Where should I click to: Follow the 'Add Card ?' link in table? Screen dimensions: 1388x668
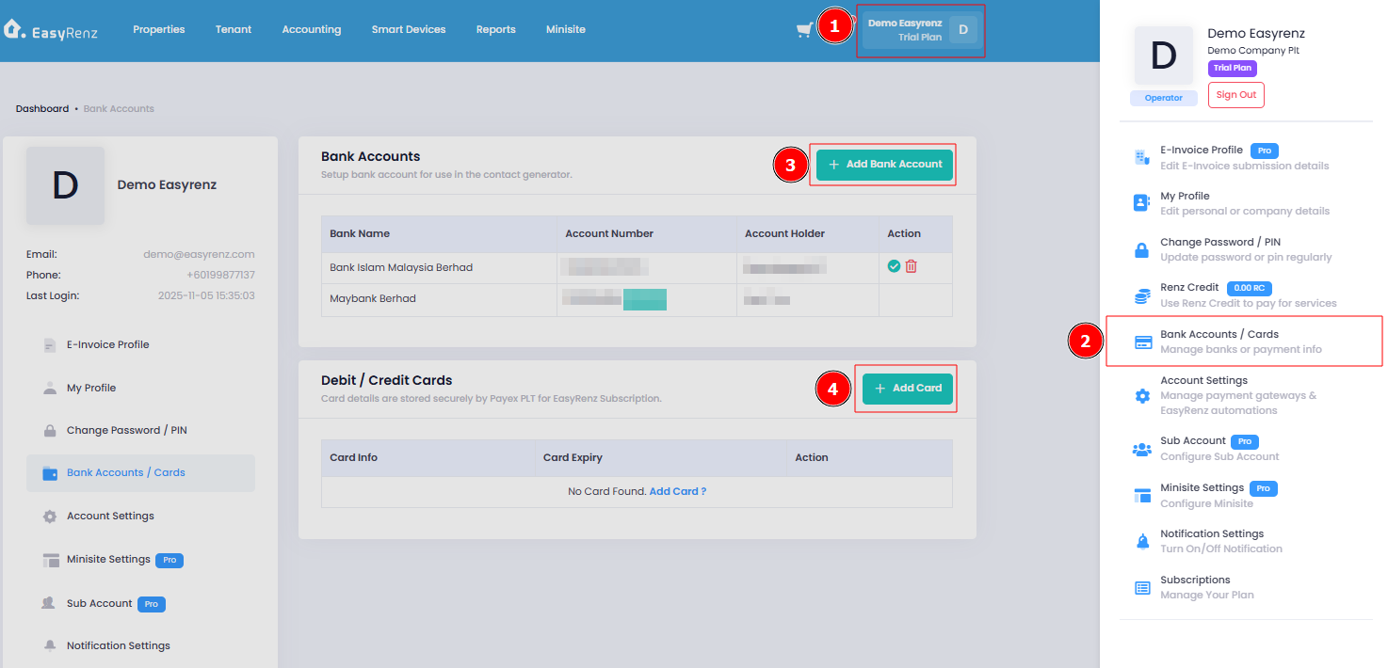[678, 491]
